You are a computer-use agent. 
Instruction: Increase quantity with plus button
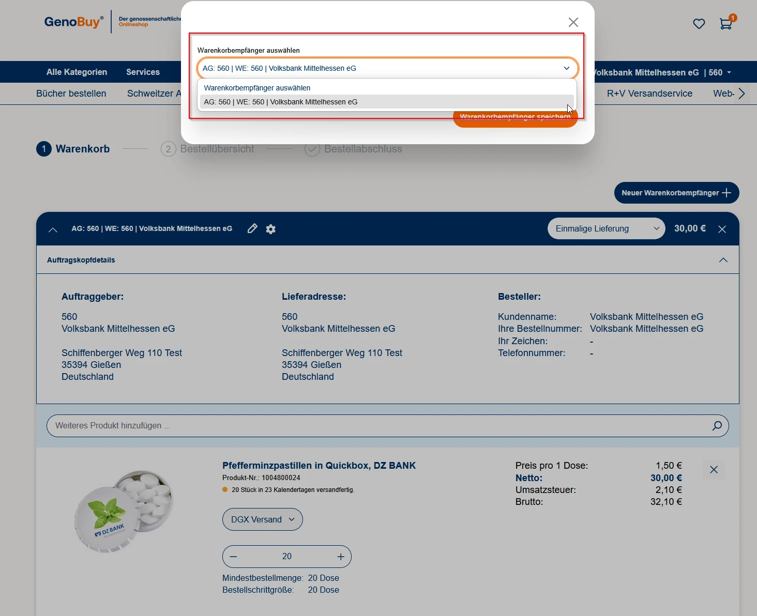(x=341, y=557)
